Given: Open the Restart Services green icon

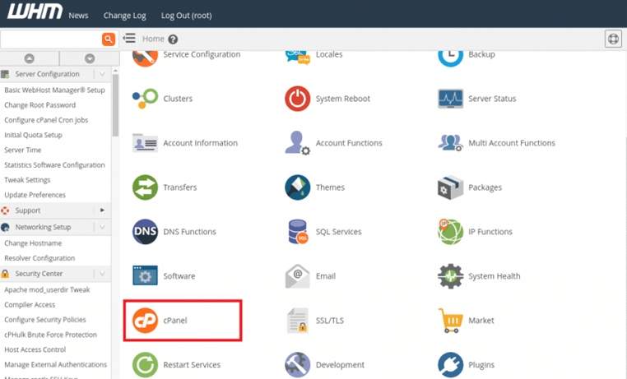Looking at the screenshot, I should coord(145,365).
